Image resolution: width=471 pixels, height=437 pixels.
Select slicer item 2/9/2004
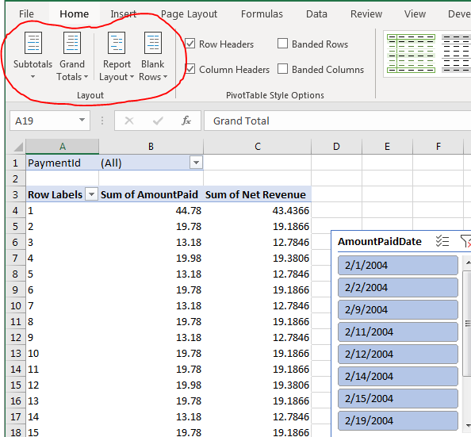coord(398,310)
